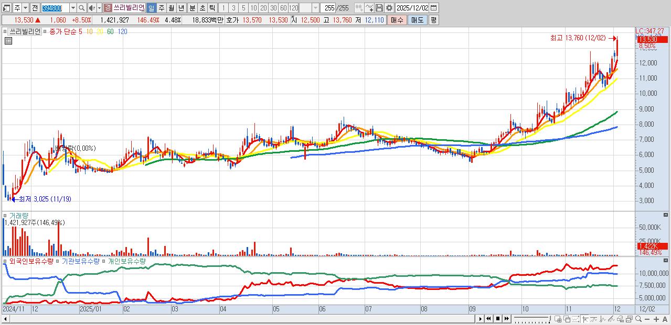Click the magnifier stock search icon
671x325 pixels.
tap(82, 8)
